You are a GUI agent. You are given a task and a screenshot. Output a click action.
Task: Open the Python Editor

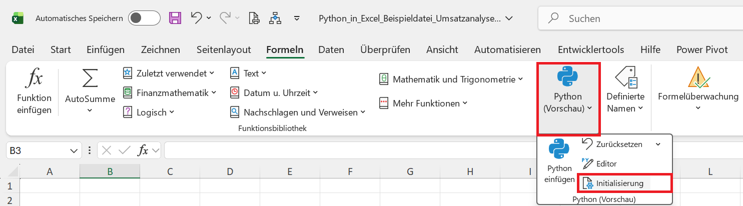pyautogui.click(x=600, y=163)
